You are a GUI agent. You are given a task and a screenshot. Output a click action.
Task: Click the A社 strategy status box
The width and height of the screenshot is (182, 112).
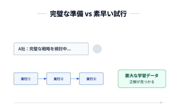[x=51, y=49]
